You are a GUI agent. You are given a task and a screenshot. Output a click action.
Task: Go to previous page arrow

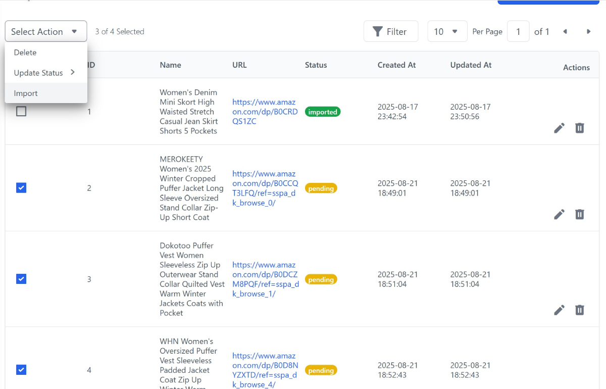(565, 31)
